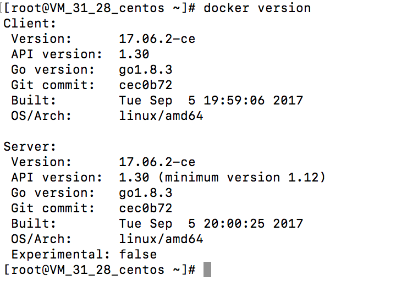This screenshot has width=407, height=286.
Task: Click the Experimental false value
Action: coord(138,254)
